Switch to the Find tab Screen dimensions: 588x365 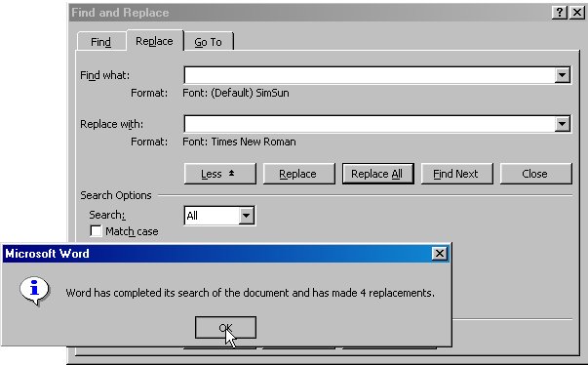point(100,42)
